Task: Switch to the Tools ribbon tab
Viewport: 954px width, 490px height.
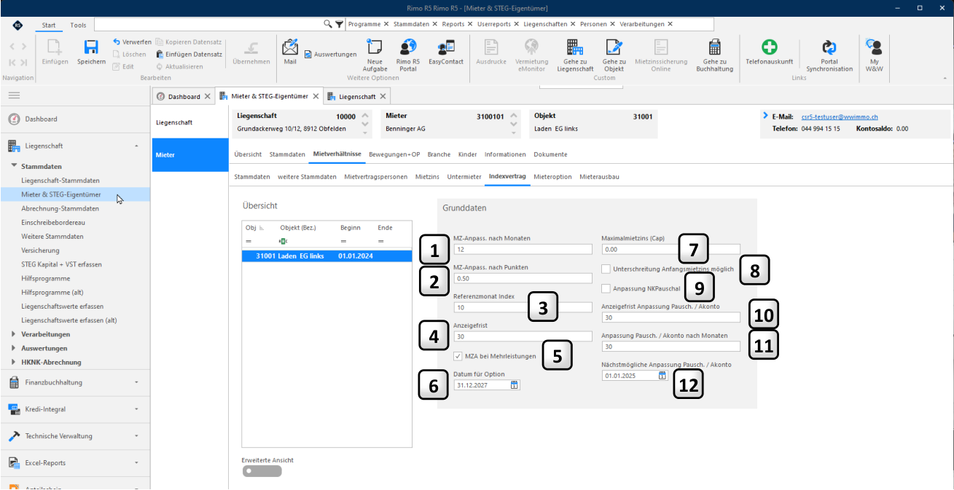Action: pos(78,25)
